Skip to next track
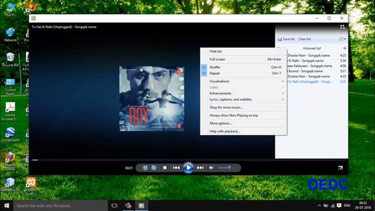This screenshot has width=375, height=211. (x=200, y=168)
